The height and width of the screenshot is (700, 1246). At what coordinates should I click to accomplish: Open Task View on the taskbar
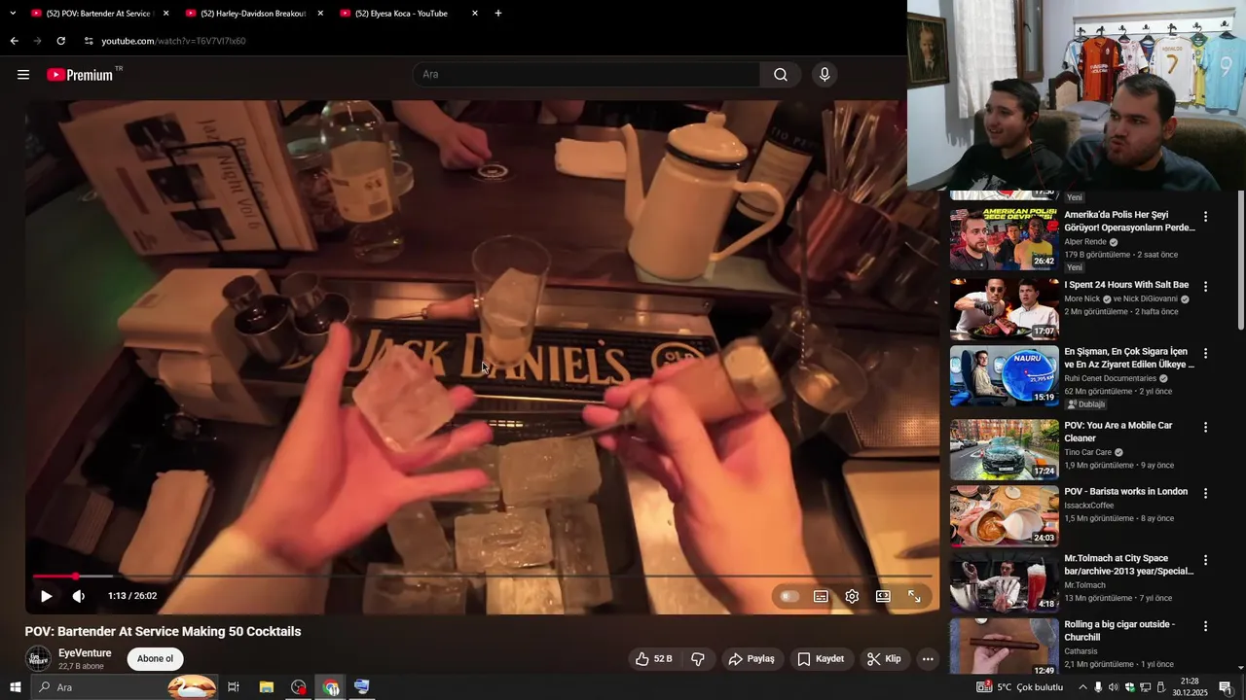click(234, 687)
